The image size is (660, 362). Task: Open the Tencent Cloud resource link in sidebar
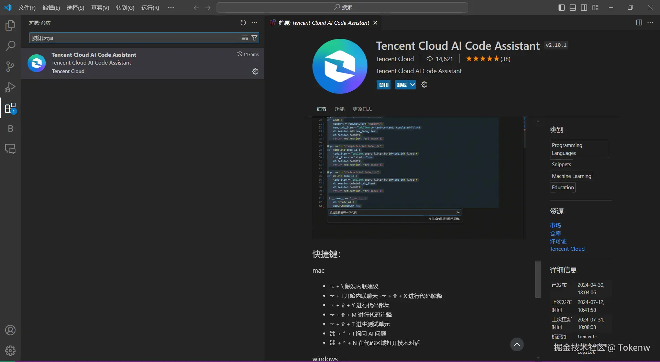pyautogui.click(x=567, y=249)
